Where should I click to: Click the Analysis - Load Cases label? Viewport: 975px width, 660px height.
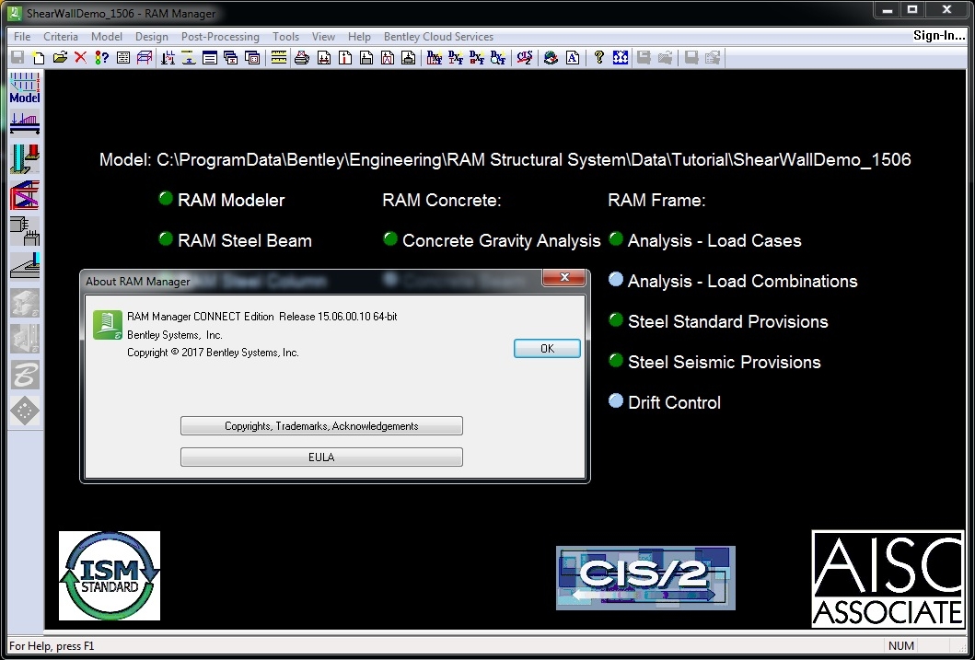click(714, 240)
